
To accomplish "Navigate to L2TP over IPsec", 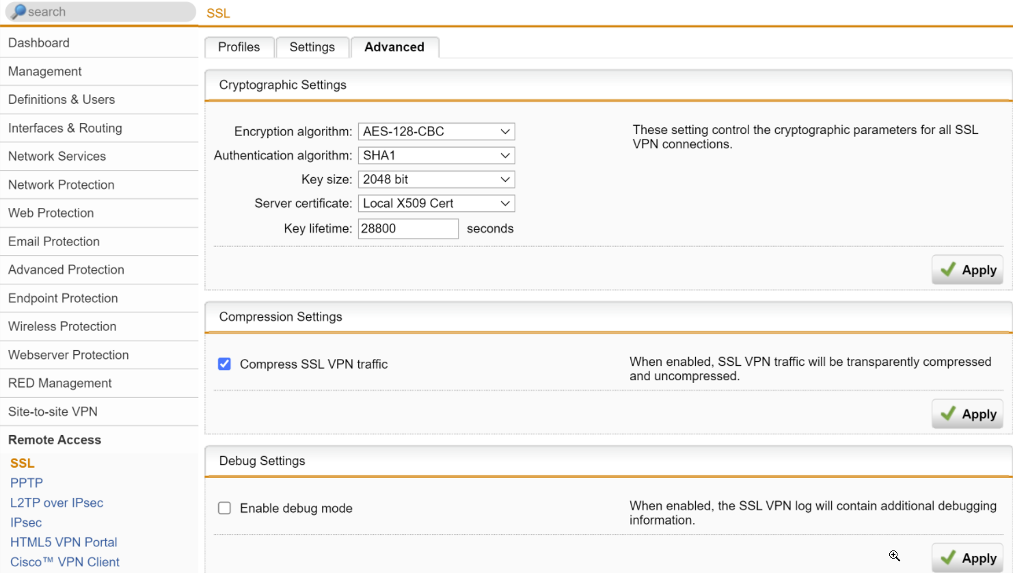I will point(57,503).
